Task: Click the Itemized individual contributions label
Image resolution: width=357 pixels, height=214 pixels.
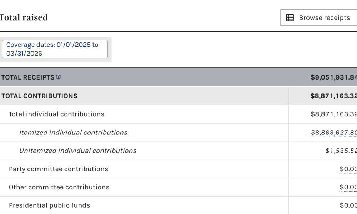Action: [73, 133]
